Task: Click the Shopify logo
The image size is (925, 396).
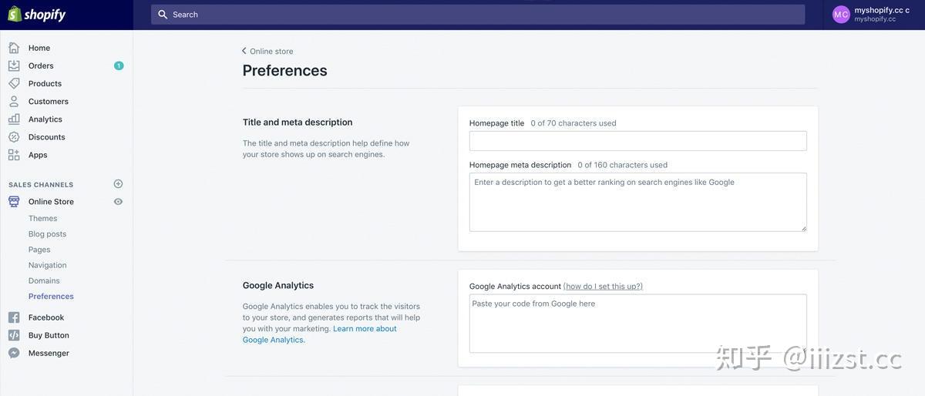Action: click(37, 15)
